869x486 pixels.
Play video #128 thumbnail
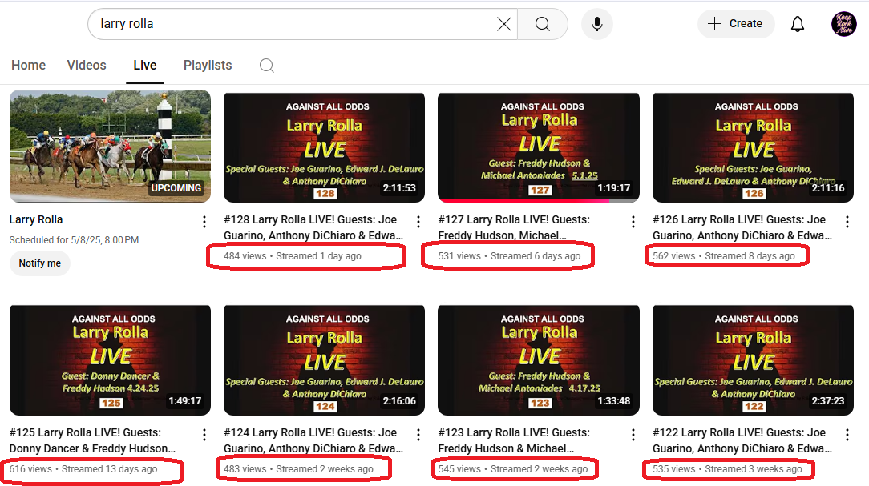[x=324, y=147]
